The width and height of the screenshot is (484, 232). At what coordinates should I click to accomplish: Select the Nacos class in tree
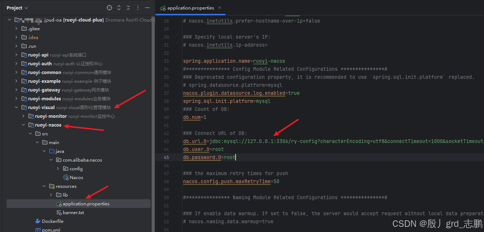coord(76,177)
